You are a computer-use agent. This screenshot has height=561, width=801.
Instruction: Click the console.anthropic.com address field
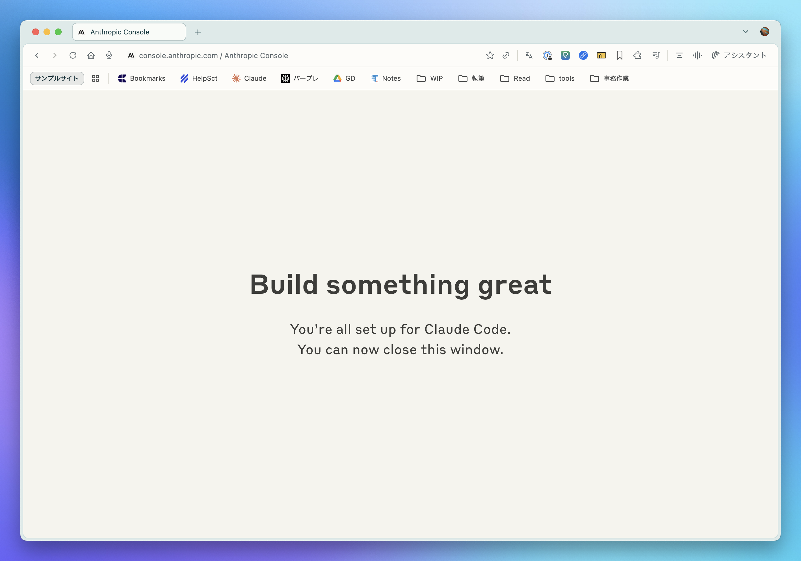[213, 55]
